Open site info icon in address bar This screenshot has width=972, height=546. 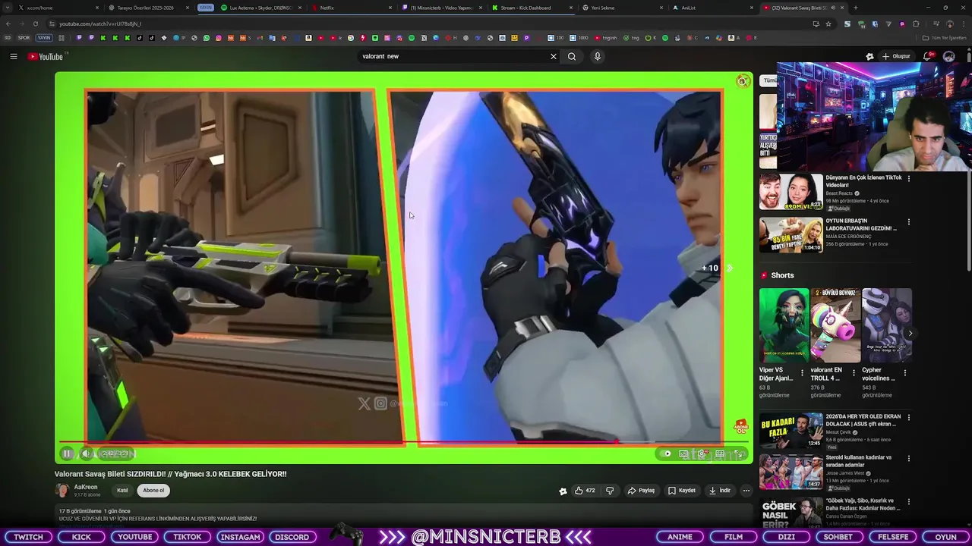52,24
